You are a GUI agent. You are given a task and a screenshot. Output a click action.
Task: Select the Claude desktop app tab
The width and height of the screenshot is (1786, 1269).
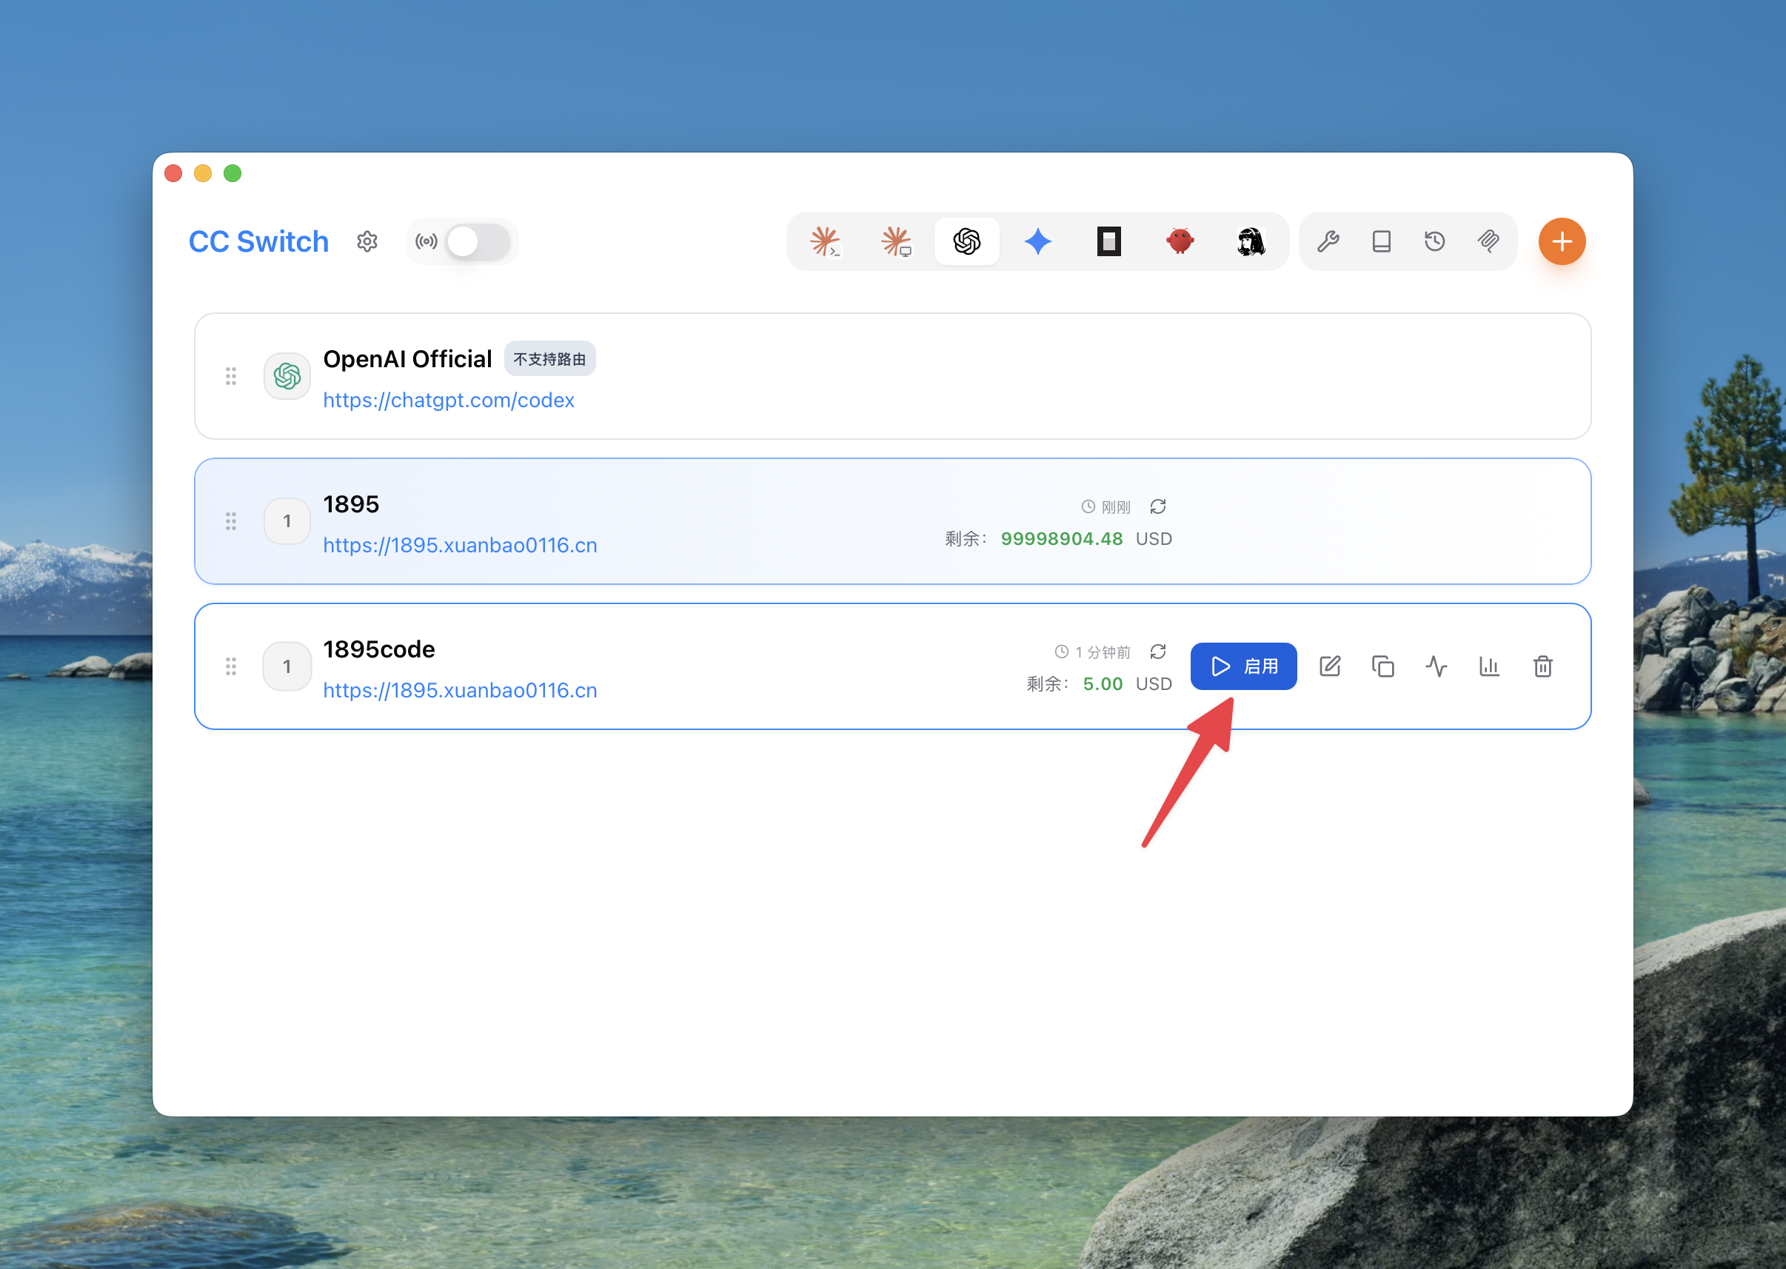(x=896, y=241)
